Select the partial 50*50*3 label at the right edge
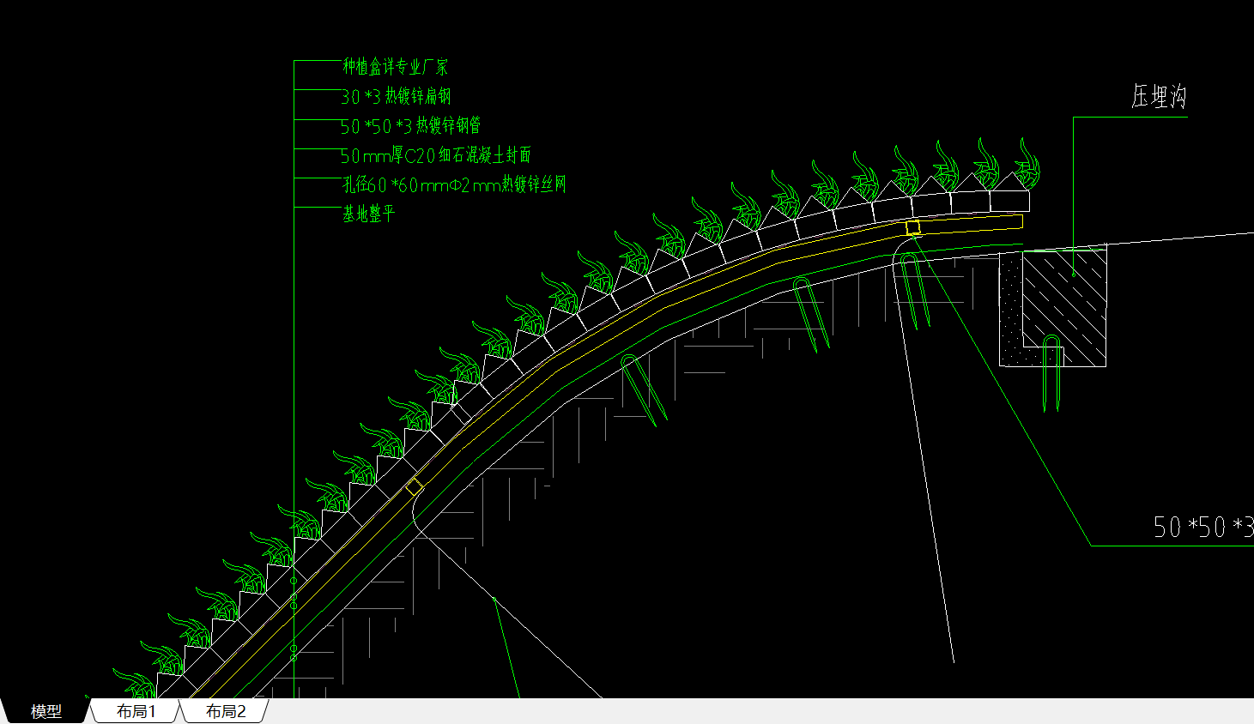The width and height of the screenshot is (1254, 724). click(1203, 527)
